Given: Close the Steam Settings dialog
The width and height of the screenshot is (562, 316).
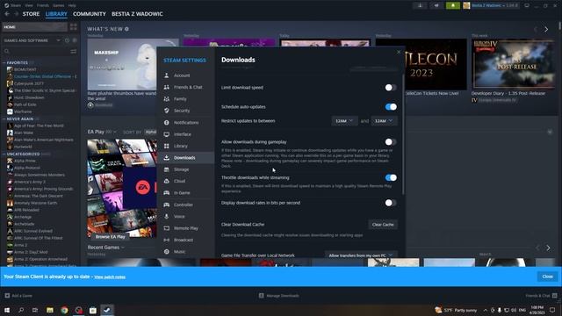Looking at the screenshot, I should (x=399, y=53).
